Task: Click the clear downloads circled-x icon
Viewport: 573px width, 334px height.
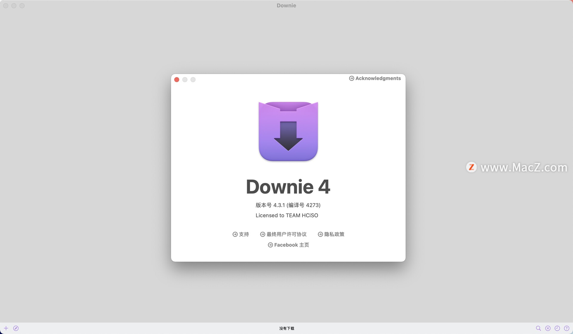Action: click(x=548, y=328)
